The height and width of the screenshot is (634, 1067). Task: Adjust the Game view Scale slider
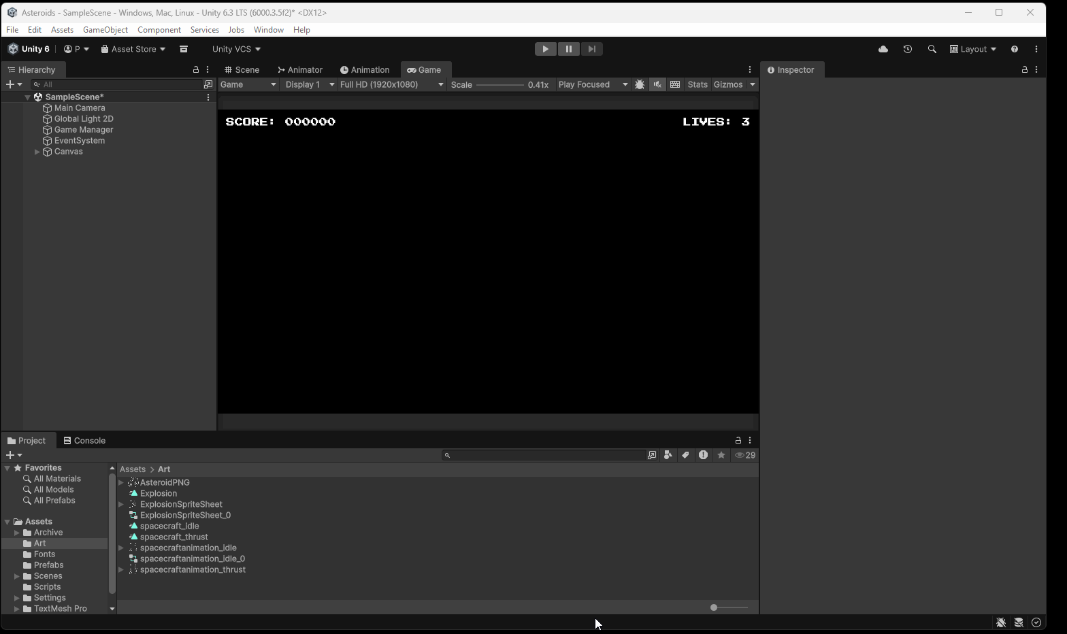click(500, 84)
